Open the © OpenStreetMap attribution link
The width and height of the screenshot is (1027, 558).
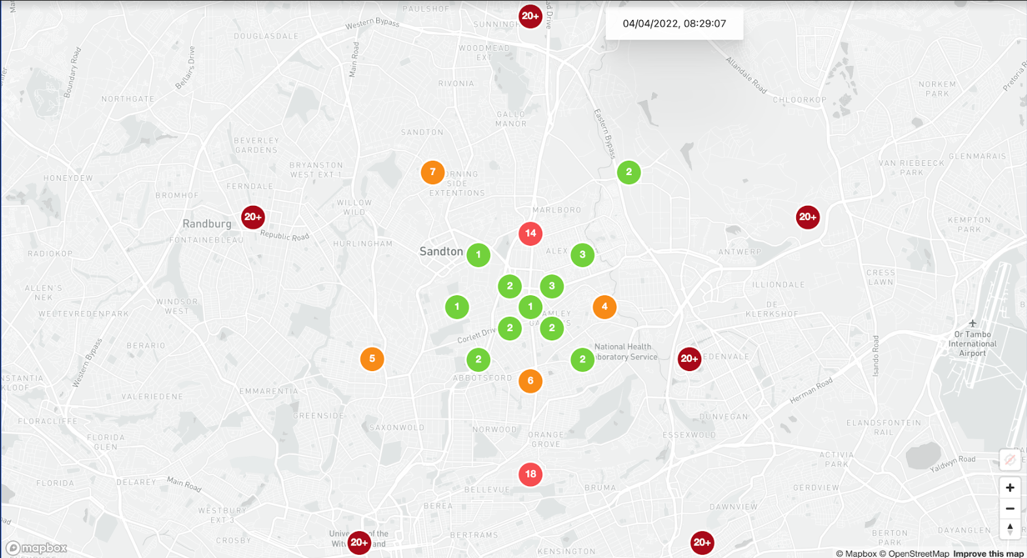(913, 553)
